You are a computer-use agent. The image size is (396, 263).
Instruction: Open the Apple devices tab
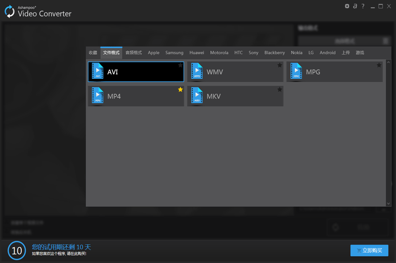(x=153, y=53)
